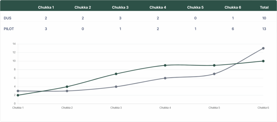Click DUS's Chukka 5 score of 0
This screenshot has height=122, width=277.
point(195,18)
